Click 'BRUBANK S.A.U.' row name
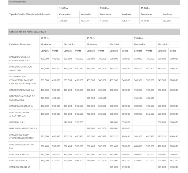 (x=17, y=122)
